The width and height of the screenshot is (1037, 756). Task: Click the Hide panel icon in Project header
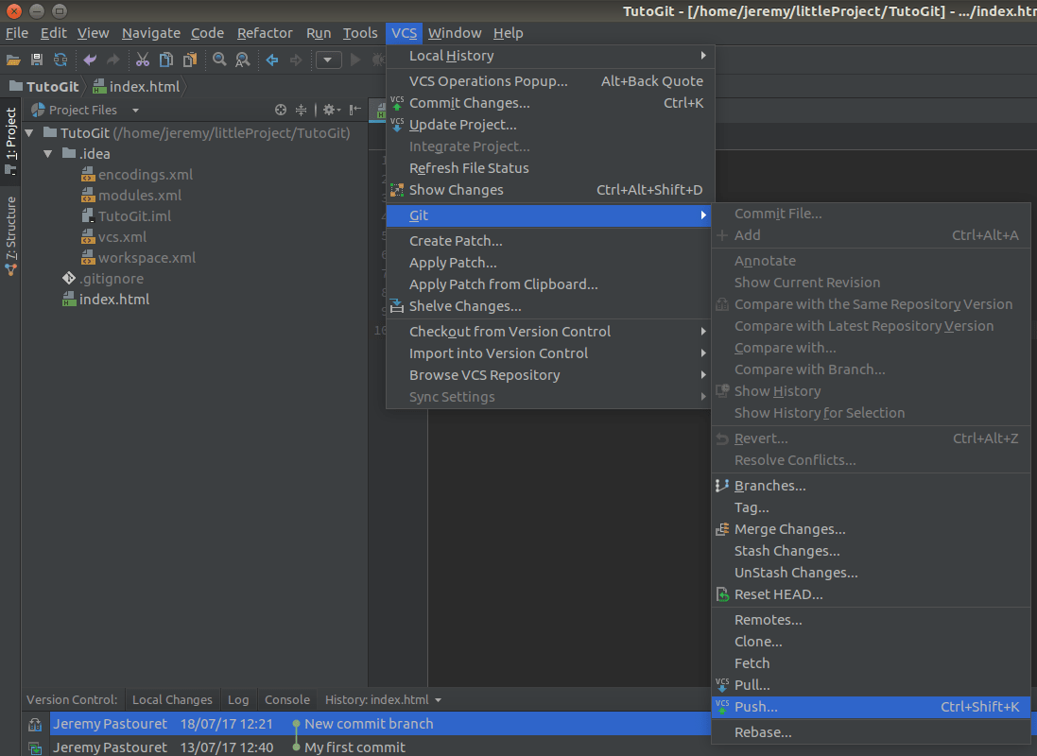pos(355,110)
